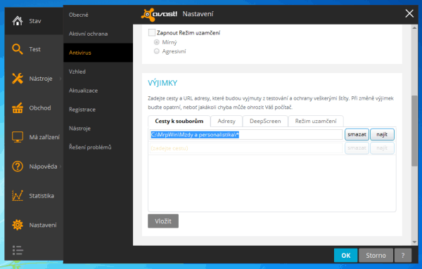Open the Registrace settings section

tap(82, 110)
